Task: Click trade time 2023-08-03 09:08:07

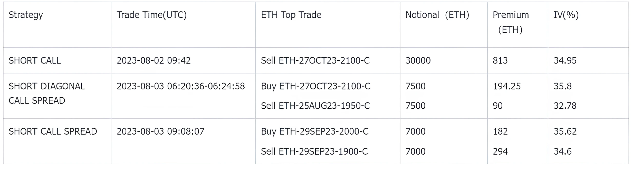Action: click(x=160, y=132)
